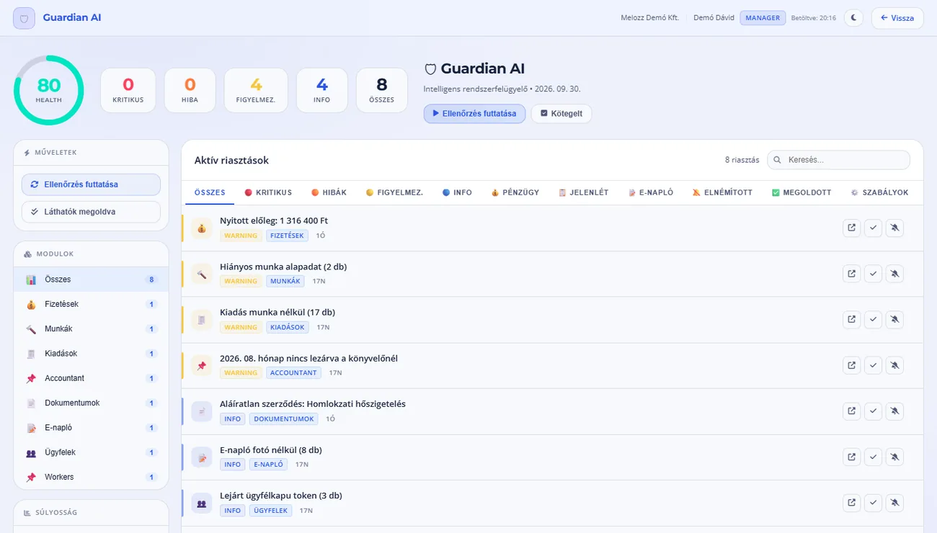This screenshot has height=533, width=937.
Task: Click the Guardian AI shield logo
Action: click(x=24, y=18)
